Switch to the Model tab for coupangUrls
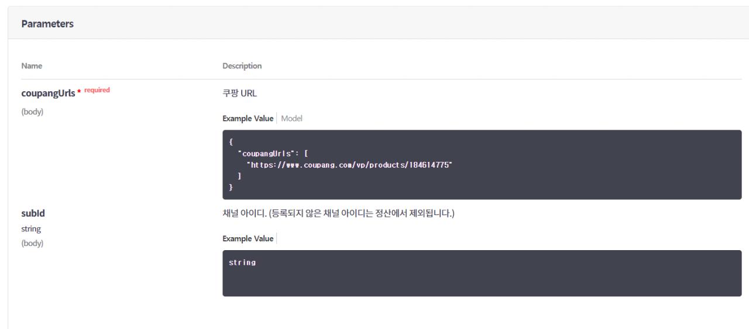Screen dimensions: 749x329 291,118
